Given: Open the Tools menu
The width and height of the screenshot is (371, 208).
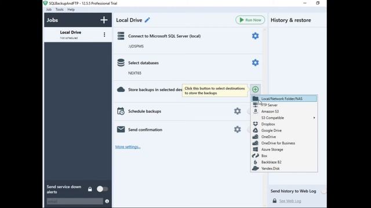Looking at the screenshot, I should coord(59,9).
